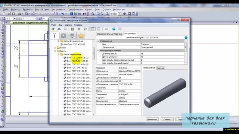239x134 pixels.
Task: Select Рым-болт ГОСТ 4751-73 in tree
Action: coord(74,44)
